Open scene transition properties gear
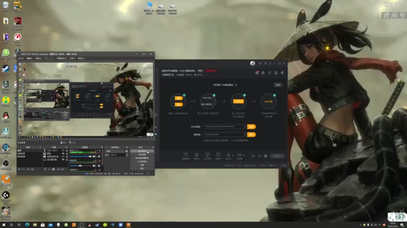Viewport: 407px width, 228px height. click(126, 151)
